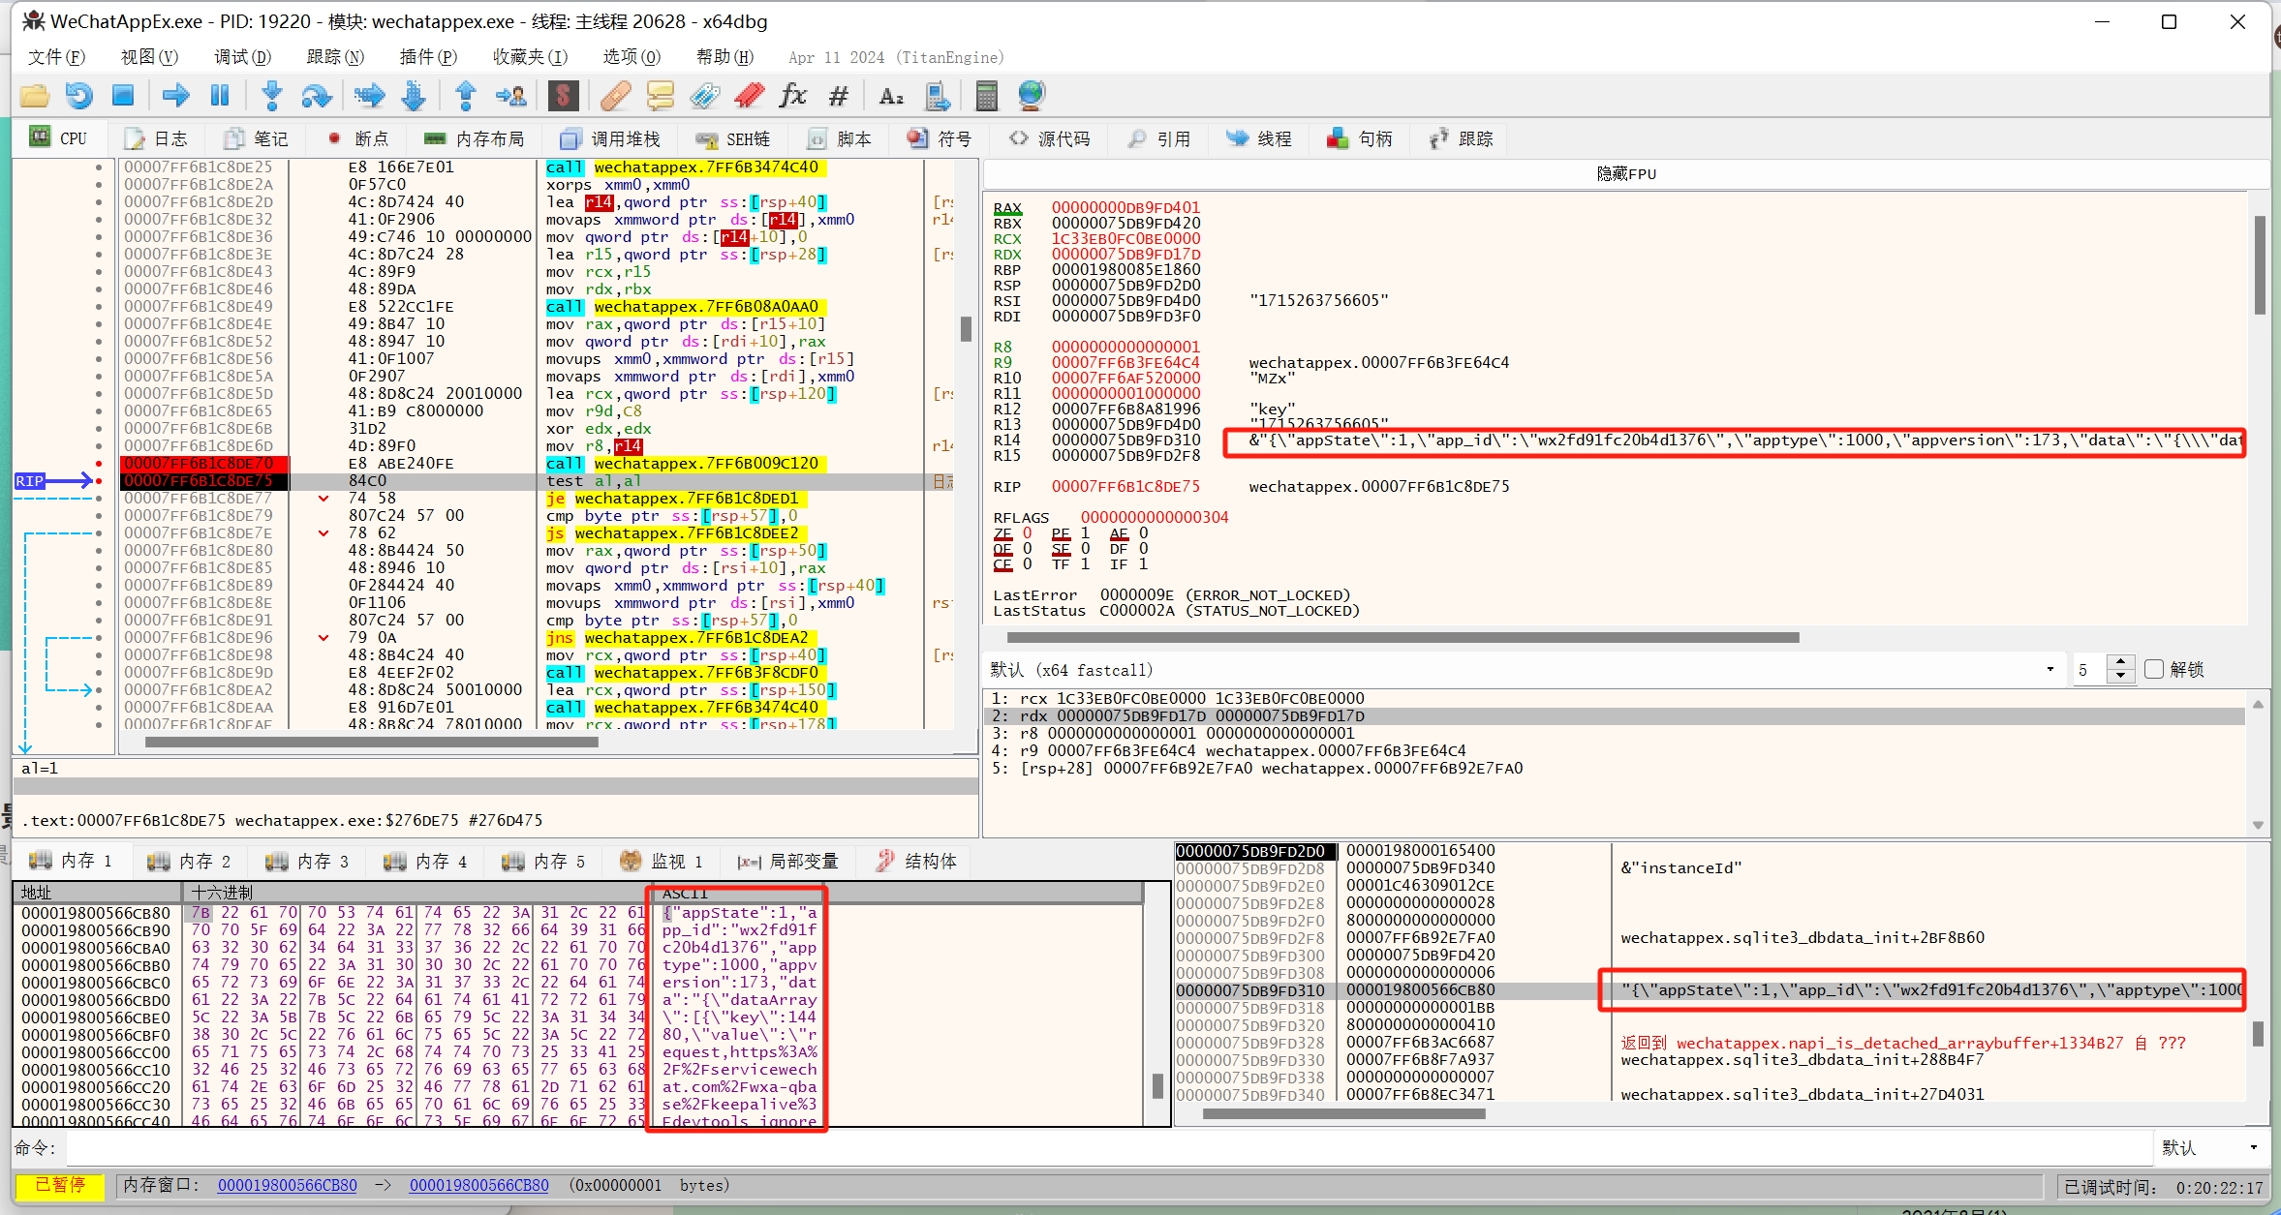
Task: Open the Functions fx icon
Action: [793, 95]
